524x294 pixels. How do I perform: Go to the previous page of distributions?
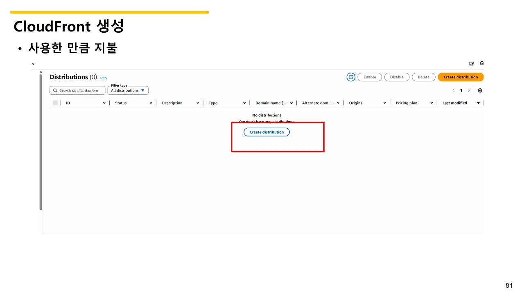[454, 91]
